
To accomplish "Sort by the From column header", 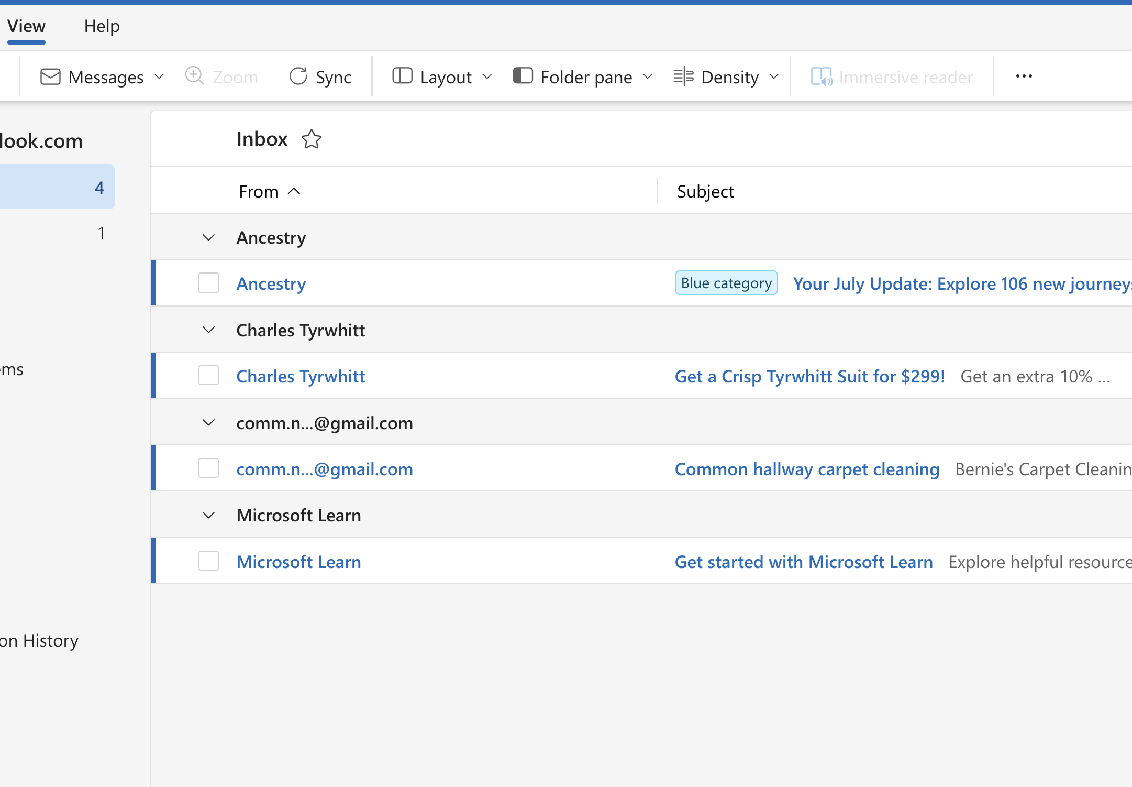I will [x=259, y=192].
